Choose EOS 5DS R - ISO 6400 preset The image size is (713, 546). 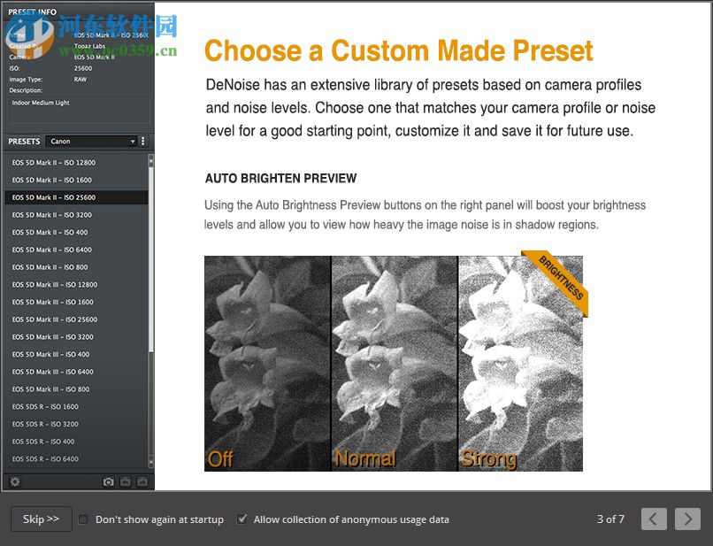pos(76,459)
